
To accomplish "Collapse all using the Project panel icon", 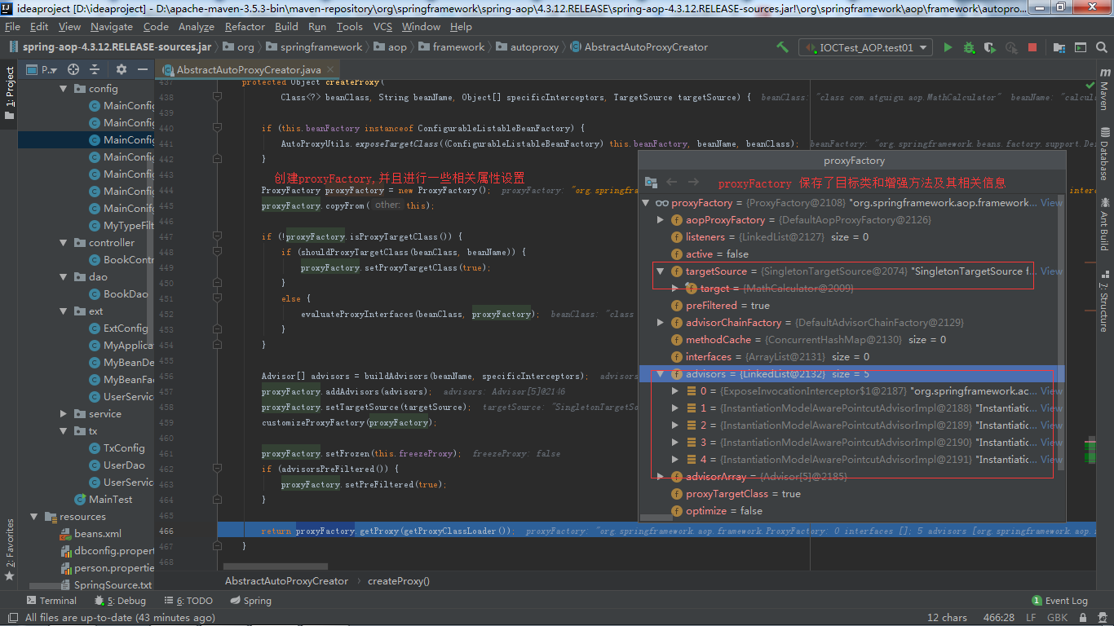I will (95, 69).
